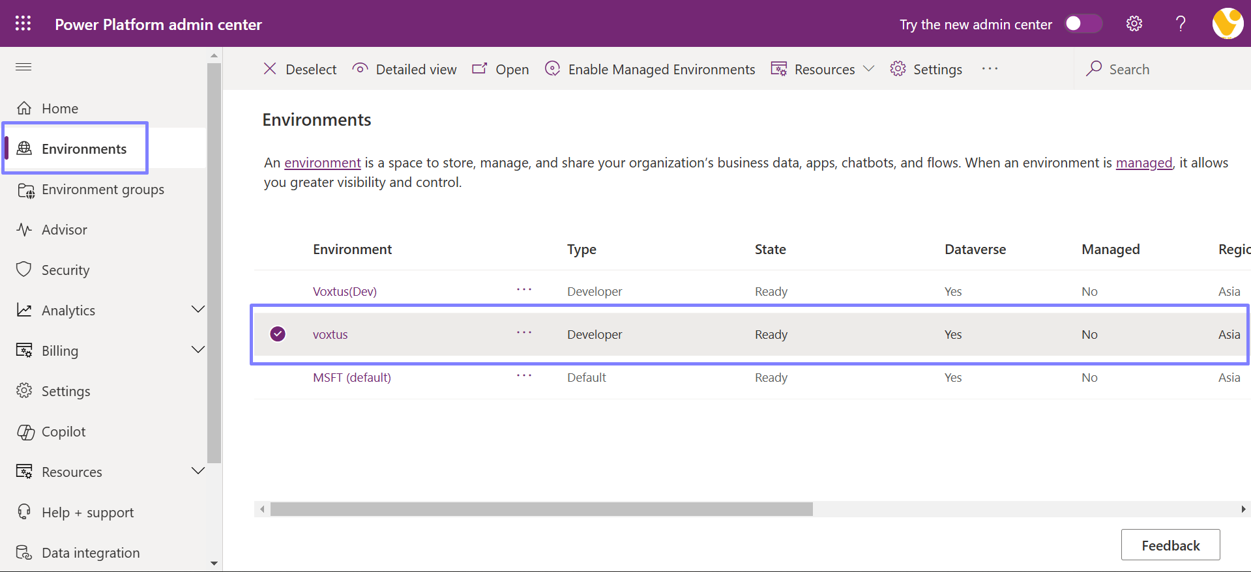Click the sidebar Resources icon
The image size is (1251, 572).
[24, 472]
